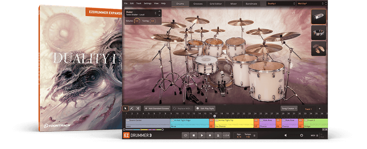
Task: Select the Hi-Hat Tight Edge Verse block
Action: [x=190, y=123]
